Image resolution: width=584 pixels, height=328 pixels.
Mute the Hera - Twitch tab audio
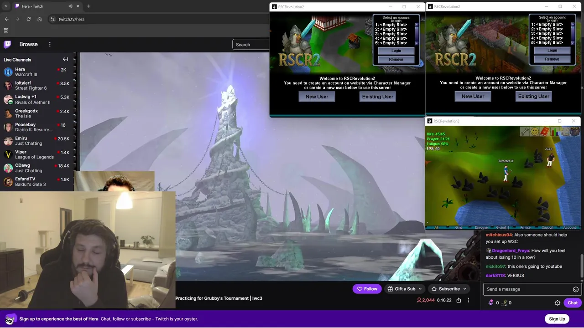(x=70, y=6)
